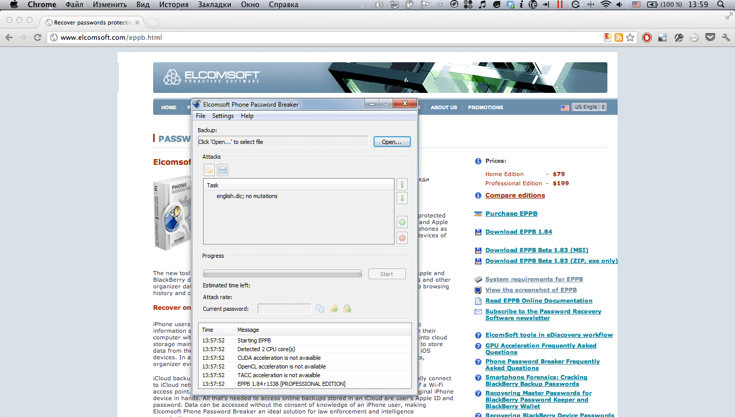This screenshot has width=735, height=417.
Task: Add attack with green plus icon
Action: click(402, 222)
